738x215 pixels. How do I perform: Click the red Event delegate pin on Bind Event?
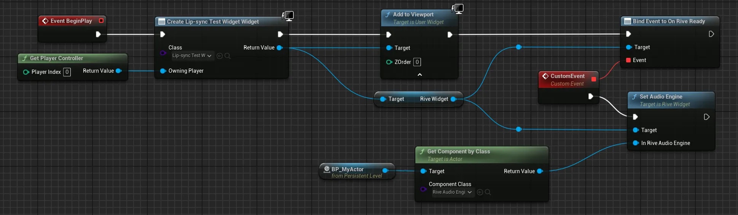628,60
